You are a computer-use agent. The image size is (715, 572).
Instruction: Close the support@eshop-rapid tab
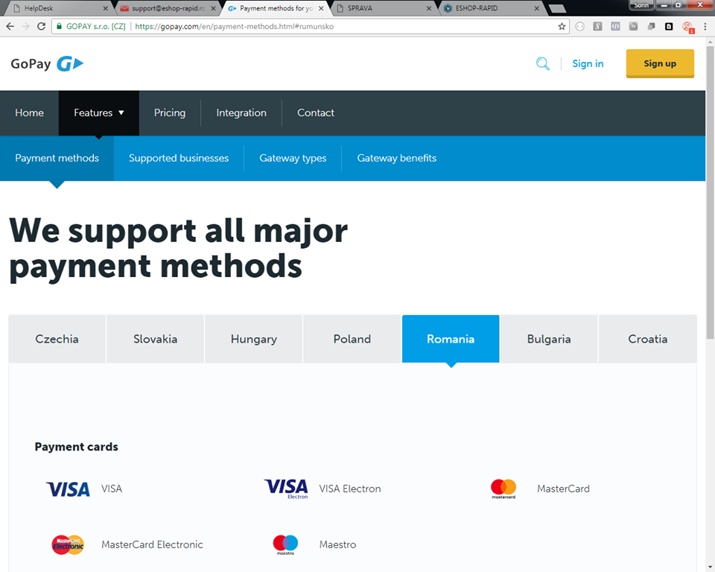coord(213,8)
